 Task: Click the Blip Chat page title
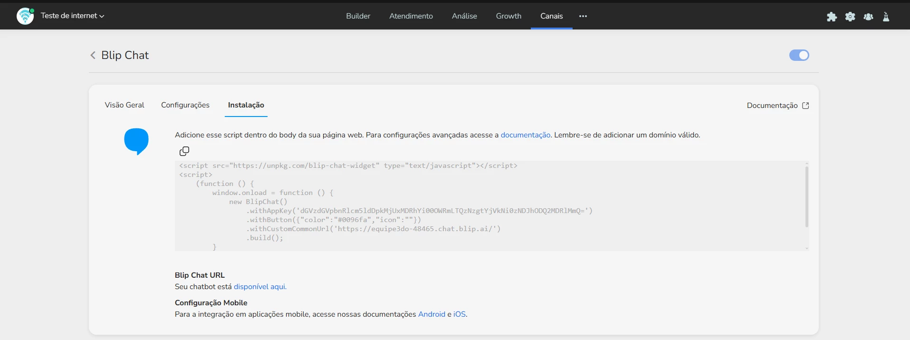[x=125, y=55]
